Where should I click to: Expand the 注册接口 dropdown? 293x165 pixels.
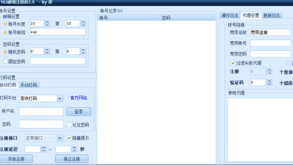point(59,138)
